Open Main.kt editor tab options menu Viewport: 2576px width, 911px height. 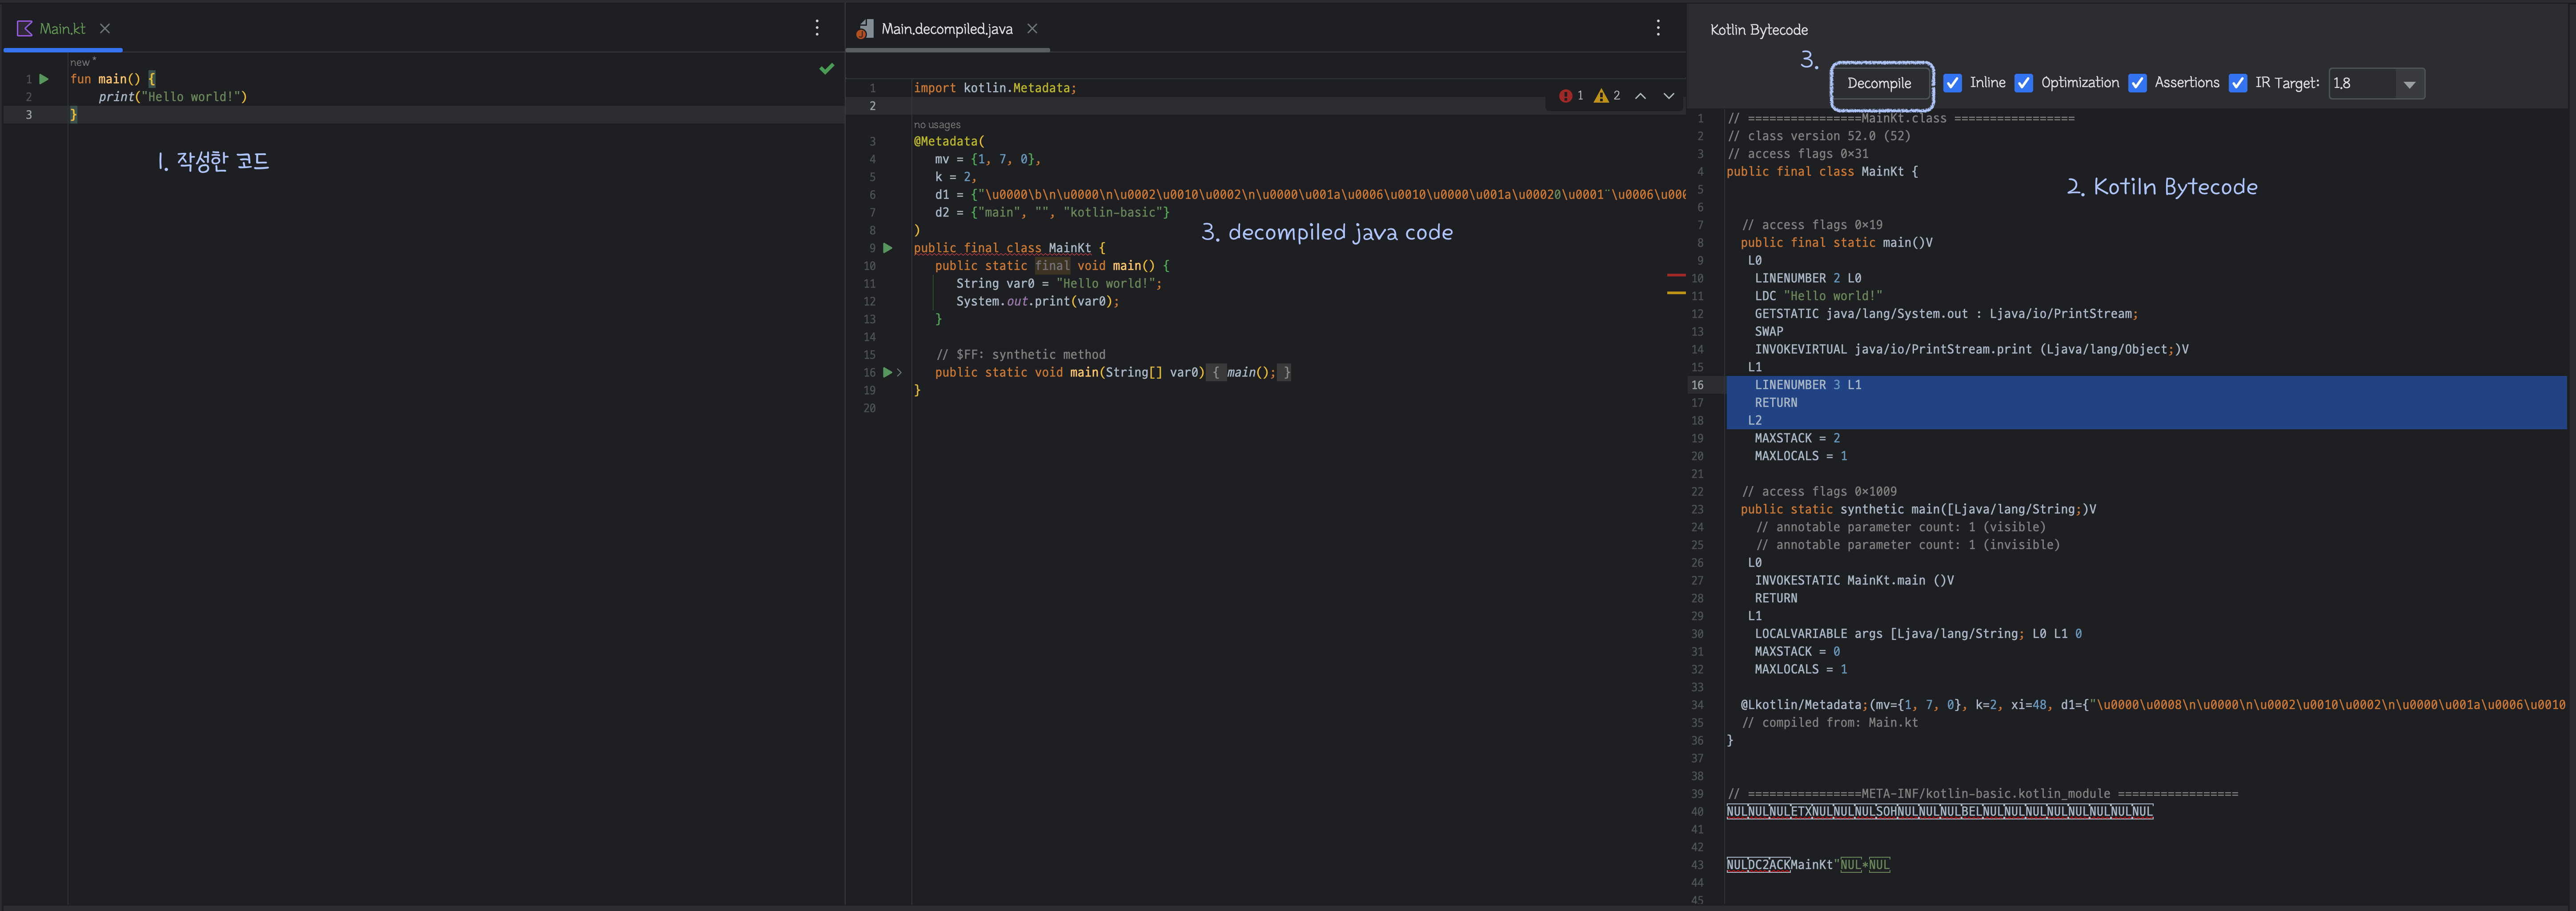point(817,28)
